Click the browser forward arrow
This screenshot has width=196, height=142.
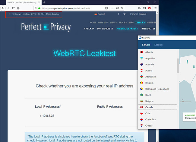click(8, 8)
